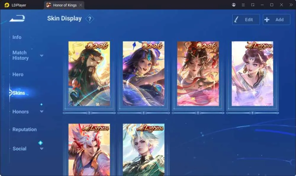Viewport: 296px width, 176px height.
Task: Select the blue-haired girl 2026 skin card
Action: [144, 73]
